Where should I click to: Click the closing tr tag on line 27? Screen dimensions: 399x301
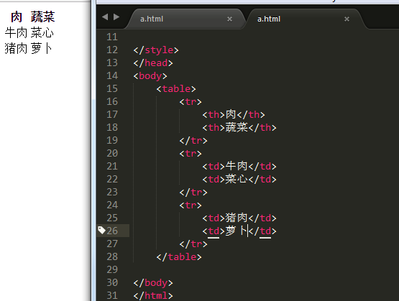click(x=193, y=244)
